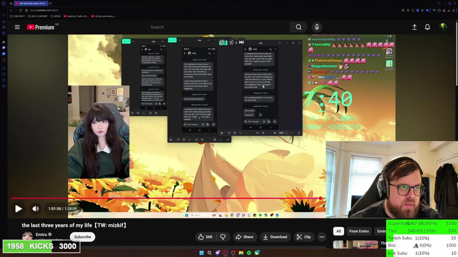Subscribe to the Emiru channel
Viewport: 458px width, 257px height.
pyautogui.click(x=83, y=237)
